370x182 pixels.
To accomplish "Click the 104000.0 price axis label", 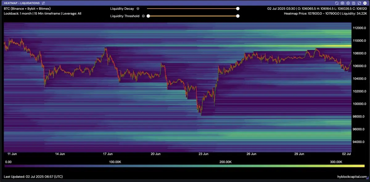I will click(x=360, y=79).
